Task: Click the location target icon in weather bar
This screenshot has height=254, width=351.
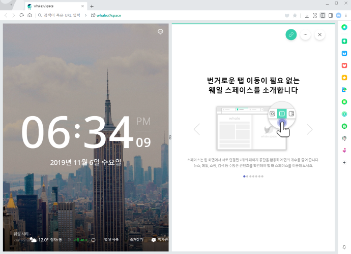Action: (93, 240)
